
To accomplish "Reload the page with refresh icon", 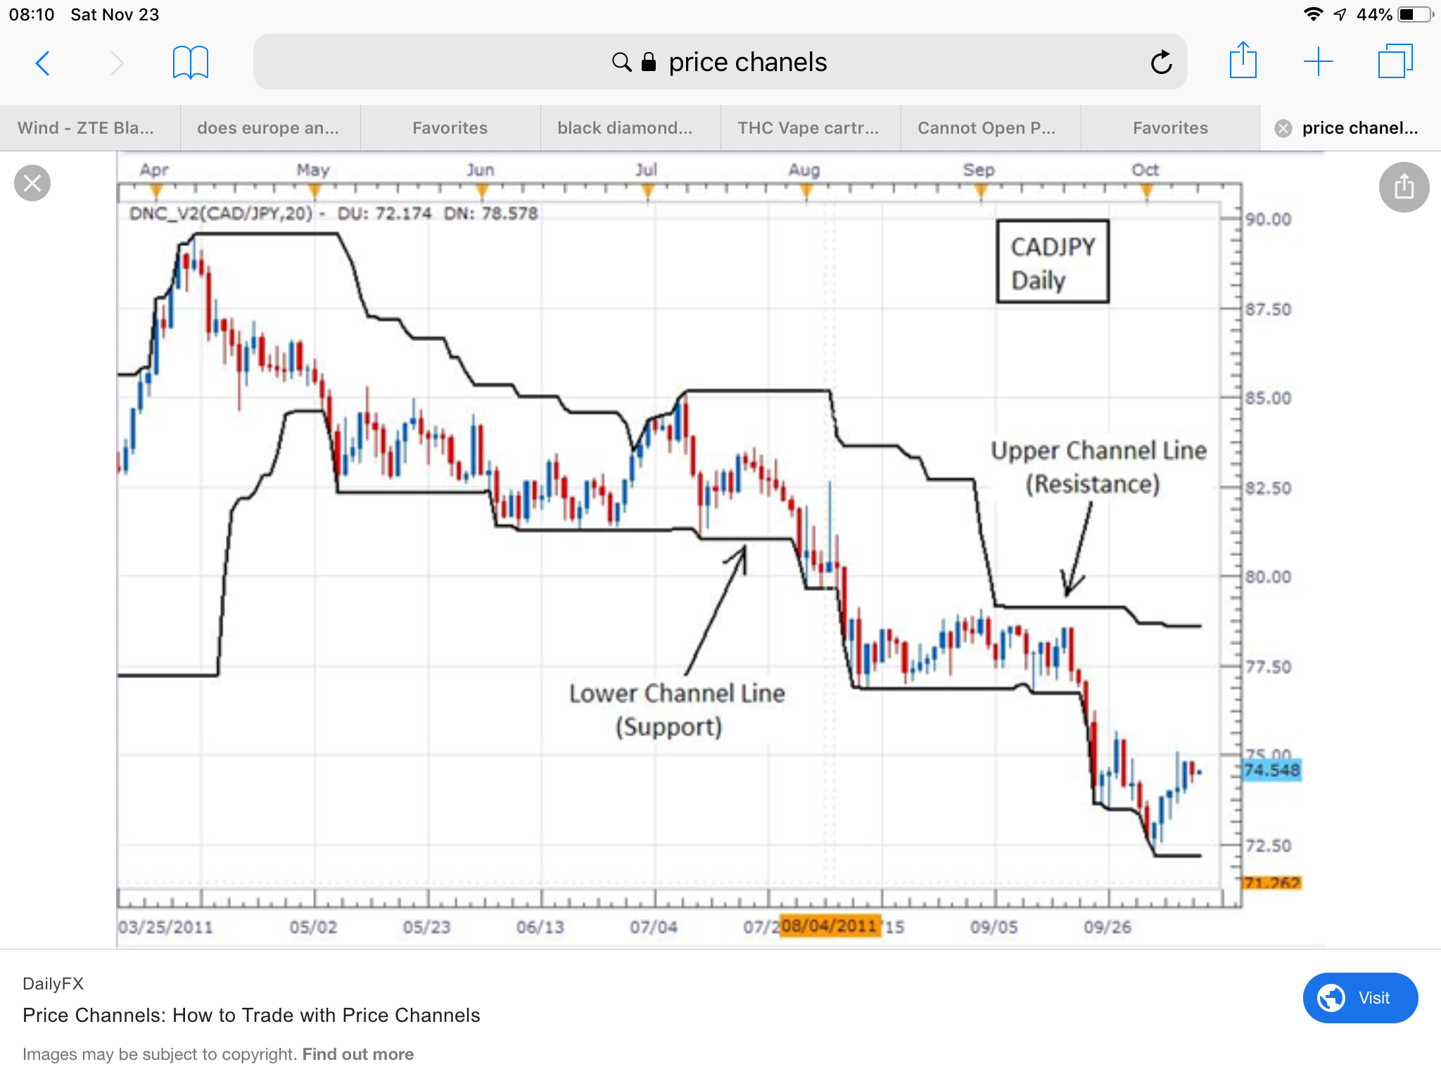I will pyautogui.click(x=1161, y=63).
